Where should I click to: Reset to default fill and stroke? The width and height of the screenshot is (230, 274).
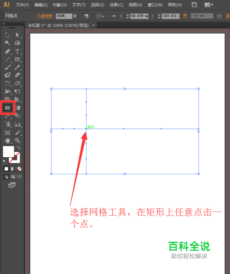5,161
